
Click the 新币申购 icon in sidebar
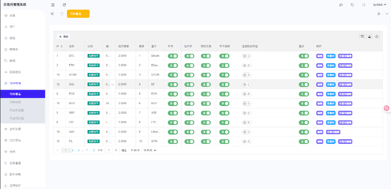pyautogui.click(x=6, y=174)
